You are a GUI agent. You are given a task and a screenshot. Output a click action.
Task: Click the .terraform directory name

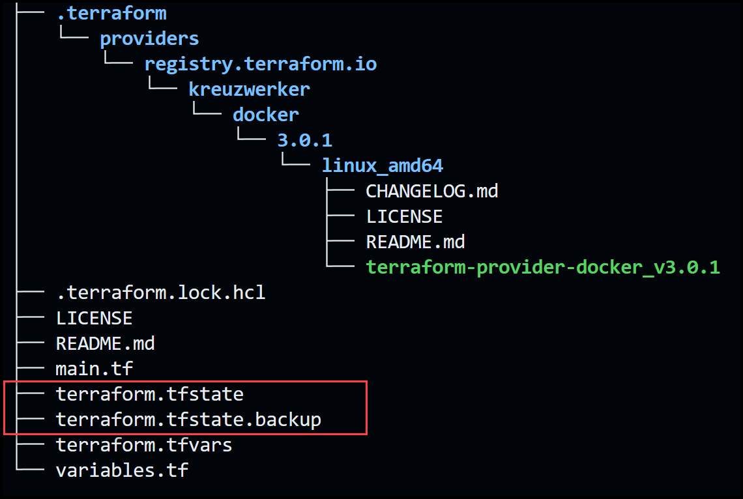click(x=111, y=13)
